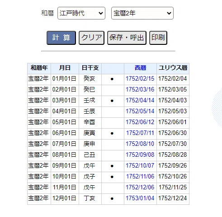Screen dimensions: 222x217
Task: Click the 壬辰 day-stem cell
Action: click(90, 111)
